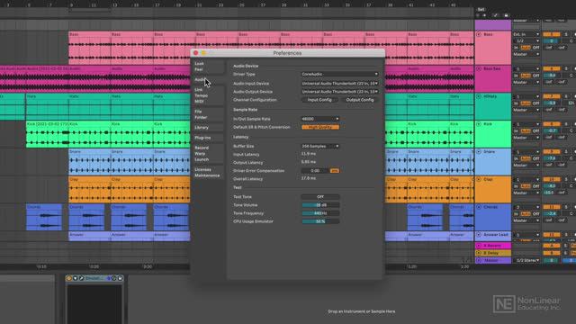
Task: Open the Driver Type dropdown
Action: tap(339, 74)
